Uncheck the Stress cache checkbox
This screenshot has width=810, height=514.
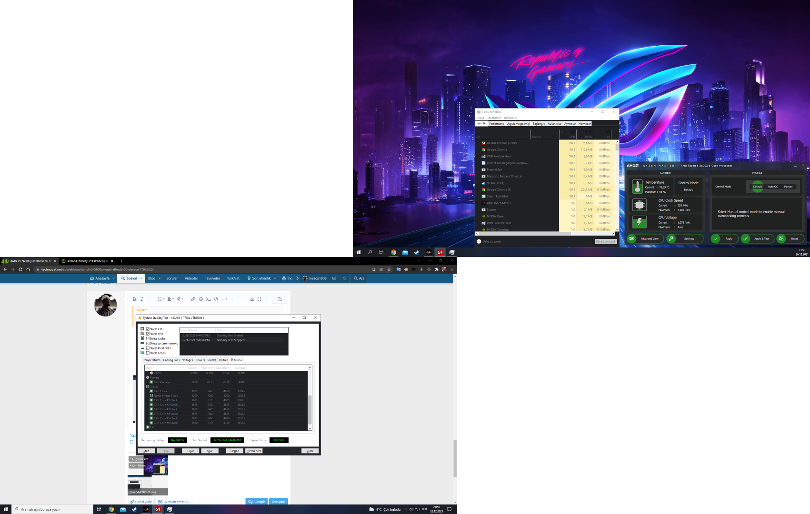[x=148, y=339]
